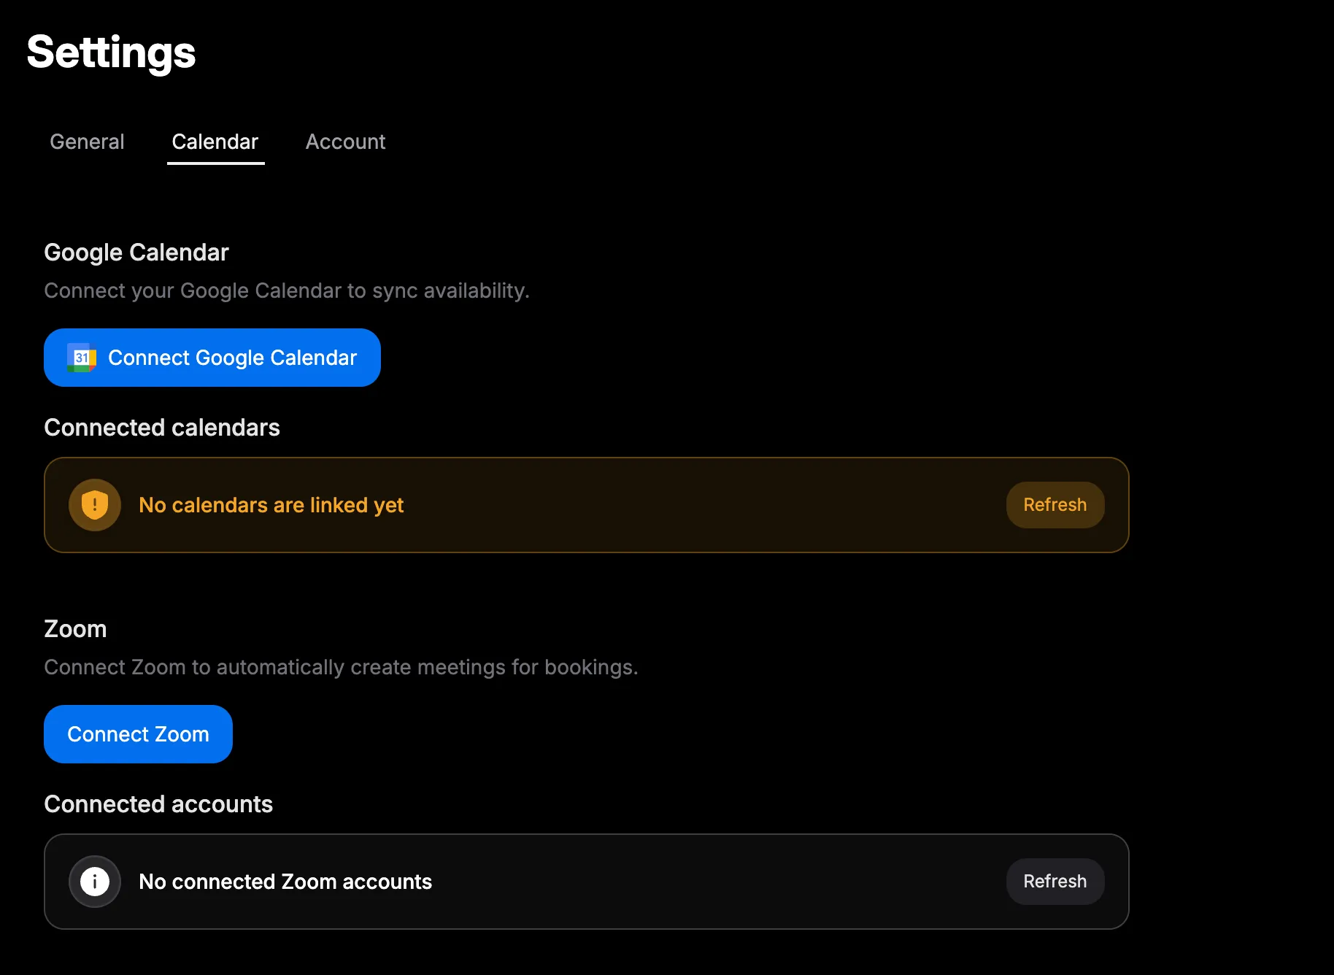
Task: Switch to the General tab
Action: [87, 142]
